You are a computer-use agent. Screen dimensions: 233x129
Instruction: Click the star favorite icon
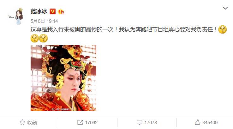(22, 122)
